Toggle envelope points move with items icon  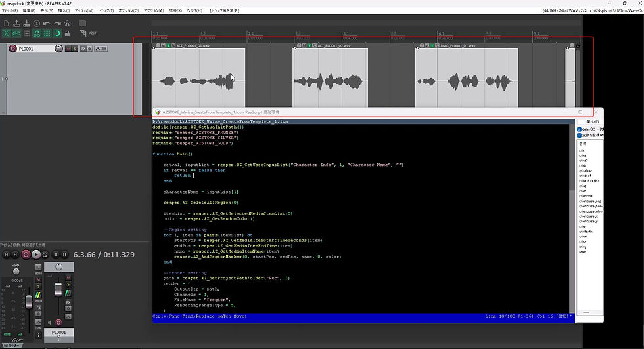tap(37, 33)
